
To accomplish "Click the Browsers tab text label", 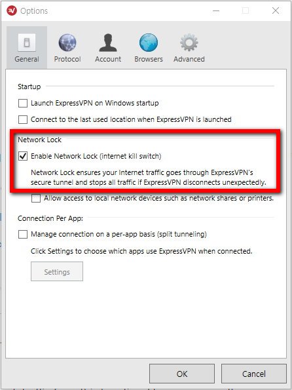I will pos(149,59).
